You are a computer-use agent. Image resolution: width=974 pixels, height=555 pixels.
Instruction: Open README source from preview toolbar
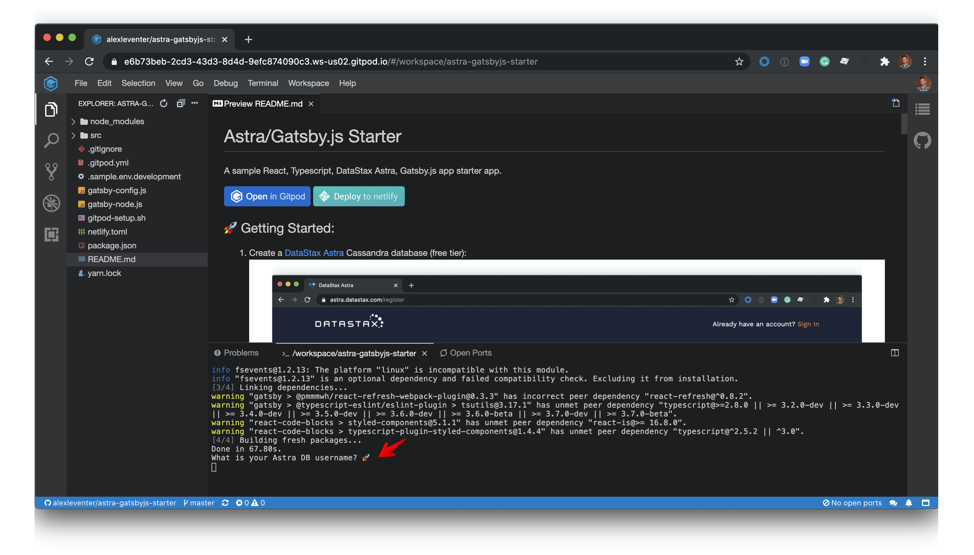[896, 103]
